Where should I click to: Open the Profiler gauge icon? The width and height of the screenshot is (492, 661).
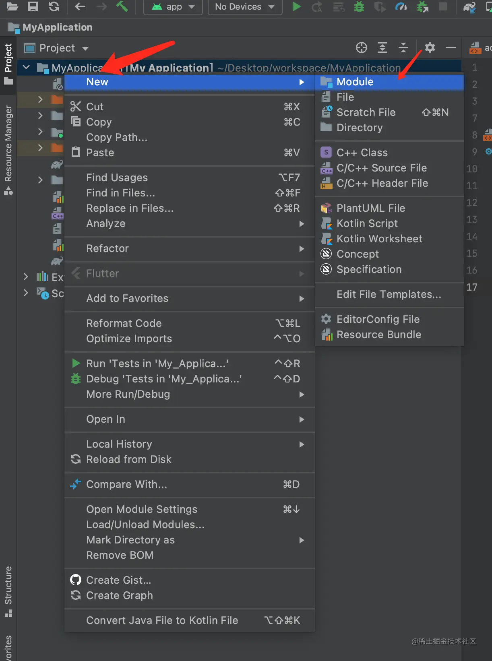click(401, 6)
